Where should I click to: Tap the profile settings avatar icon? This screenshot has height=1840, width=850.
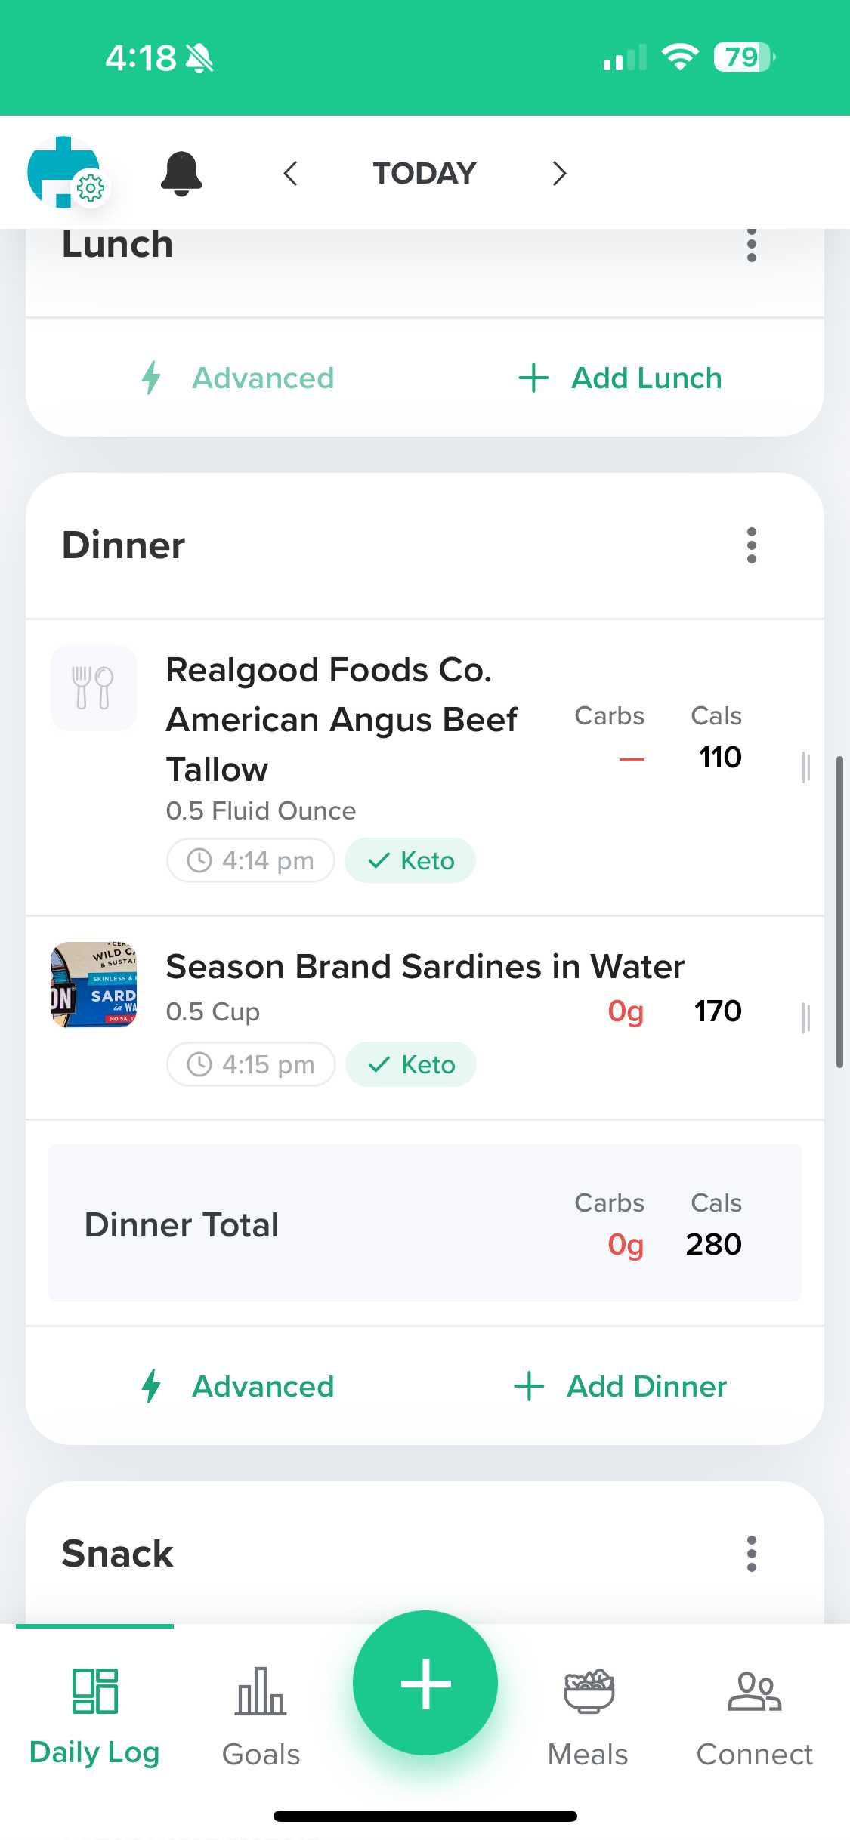65,172
